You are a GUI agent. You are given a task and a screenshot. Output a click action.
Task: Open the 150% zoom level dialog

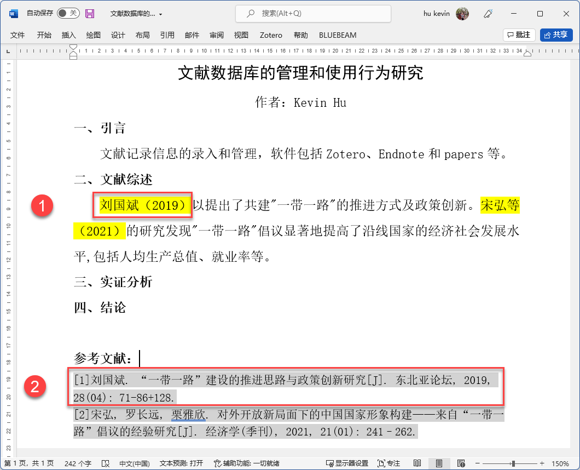point(560,463)
